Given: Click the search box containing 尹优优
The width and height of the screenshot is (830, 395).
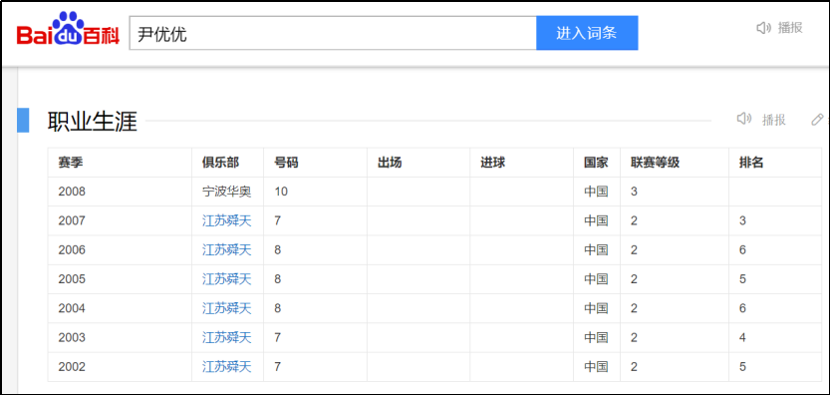Looking at the screenshot, I should [333, 33].
